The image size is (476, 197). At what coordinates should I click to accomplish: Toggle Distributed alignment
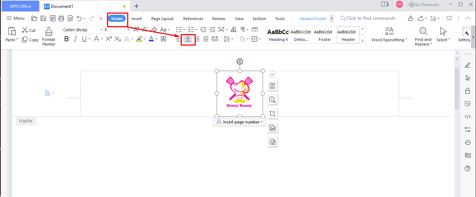tap(215, 39)
